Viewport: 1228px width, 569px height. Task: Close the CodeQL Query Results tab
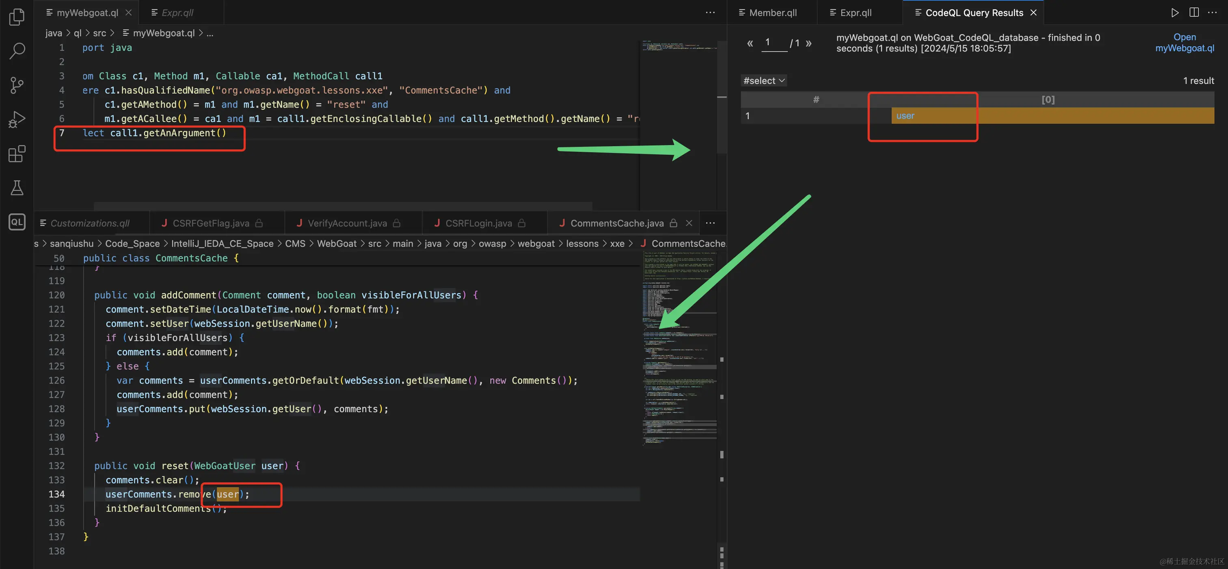[x=1033, y=13]
